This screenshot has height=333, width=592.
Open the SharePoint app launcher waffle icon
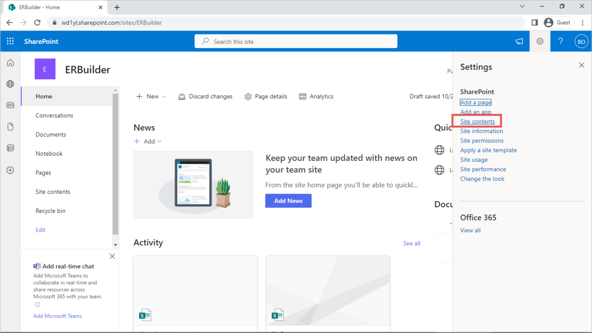click(10, 41)
